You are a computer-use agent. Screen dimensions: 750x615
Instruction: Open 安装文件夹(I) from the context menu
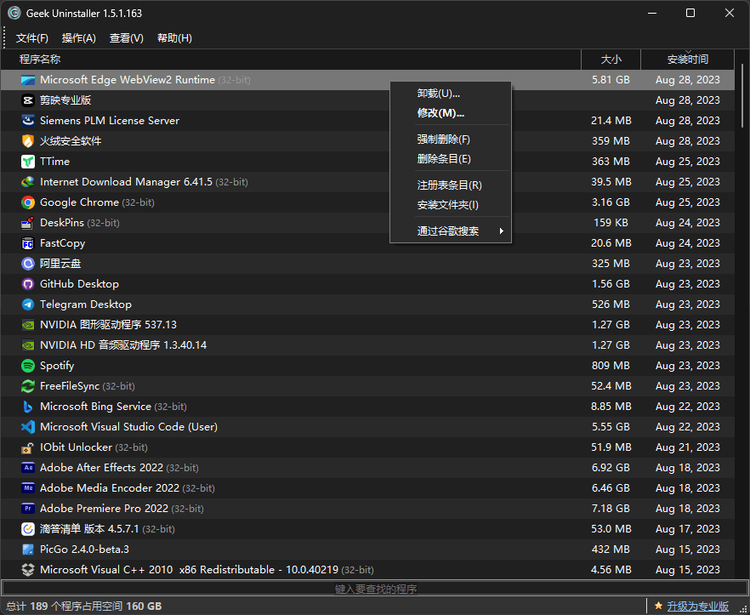pyautogui.click(x=451, y=205)
